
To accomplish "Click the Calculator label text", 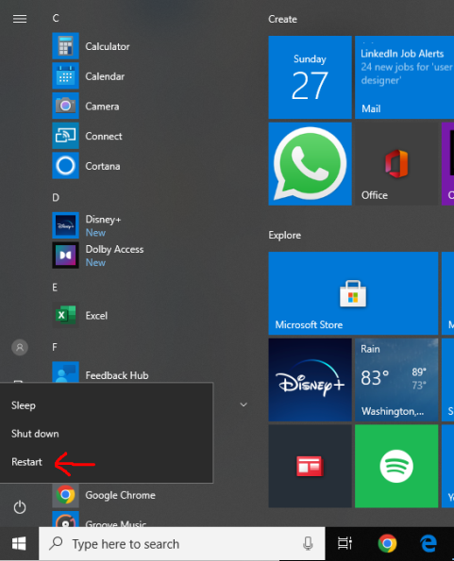I will point(108,46).
